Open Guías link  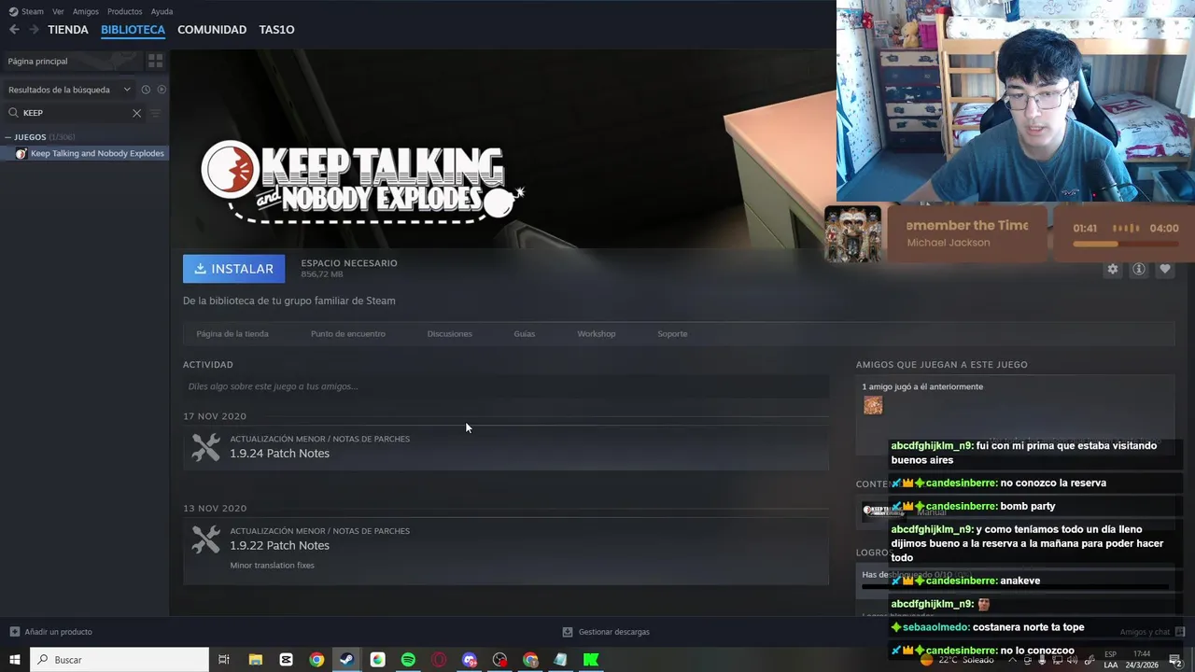click(525, 334)
